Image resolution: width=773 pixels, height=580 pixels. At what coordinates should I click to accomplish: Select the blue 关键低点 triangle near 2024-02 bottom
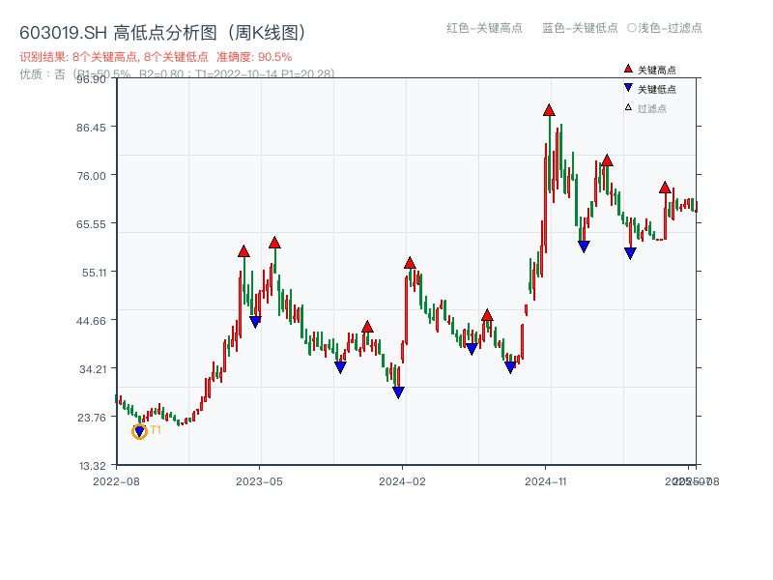click(x=399, y=391)
